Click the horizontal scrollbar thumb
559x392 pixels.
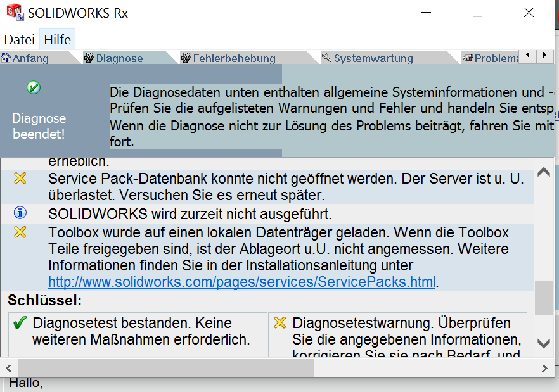click(167, 368)
